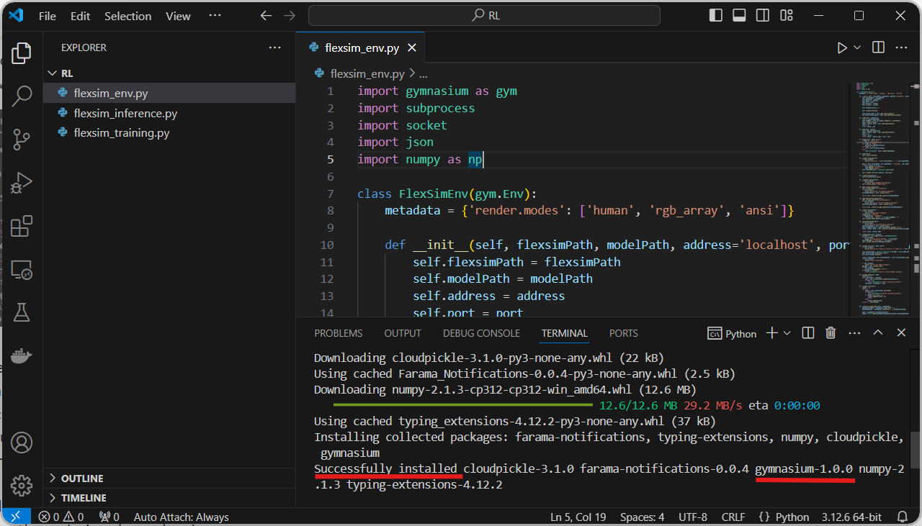The height and width of the screenshot is (526, 922).
Task: Open the Testing flask icon
Action: click(x=22, y=312)
